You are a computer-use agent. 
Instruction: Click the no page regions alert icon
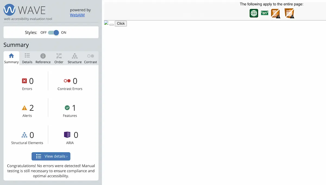(x=289, y=13)
